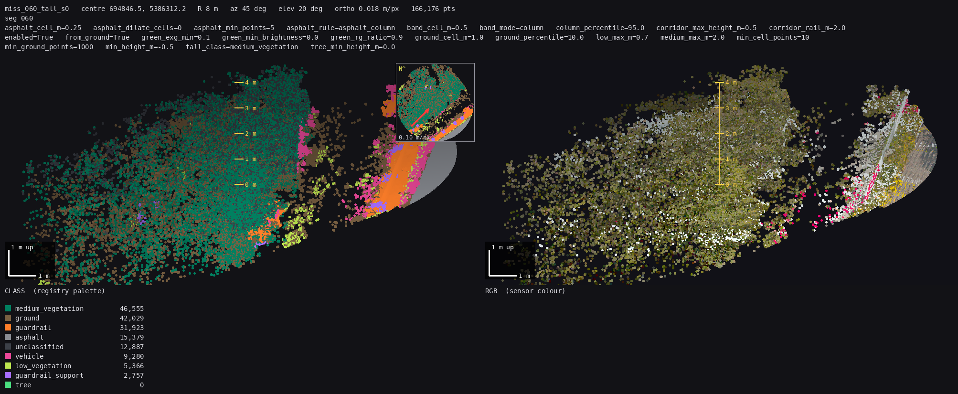Click the unclassified legend label
958x394 pixels.
(39, 347)
